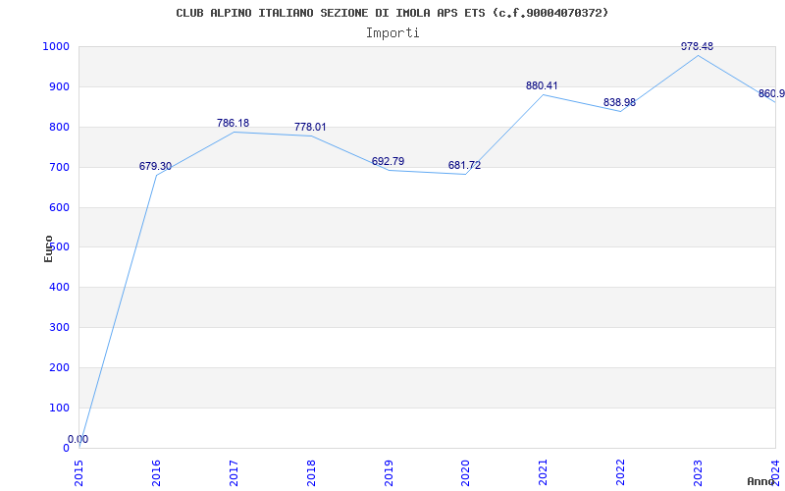Click the 2021 x-axis year label
785x491 pixels.
(x=544, y=473)
